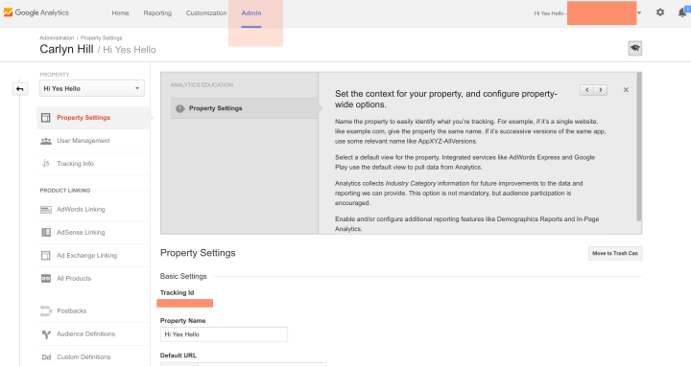Expand Custom Definitions
Image resolution: width=691 pixels, height=366 pixels.
tap(83, 357)
